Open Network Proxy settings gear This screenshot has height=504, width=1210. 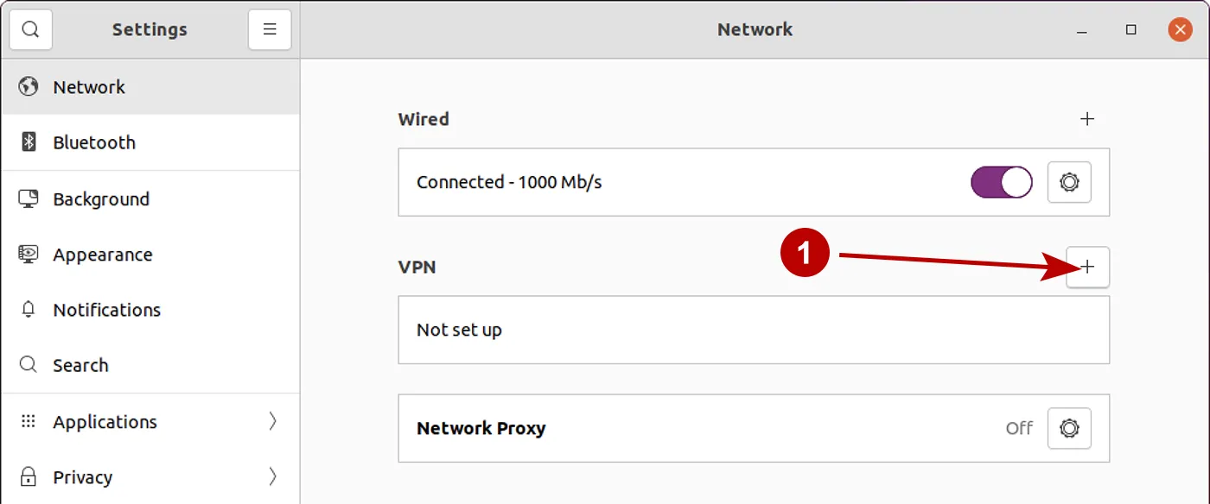click(x=1069, y=428)
